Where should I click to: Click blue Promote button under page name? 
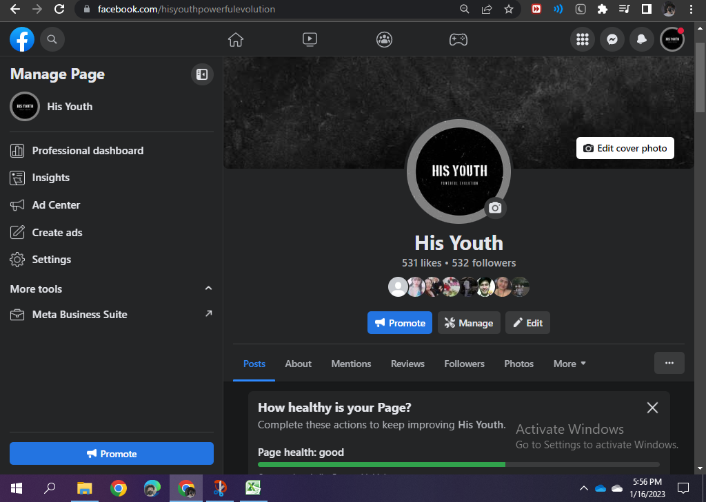click(x=400, y=322)
